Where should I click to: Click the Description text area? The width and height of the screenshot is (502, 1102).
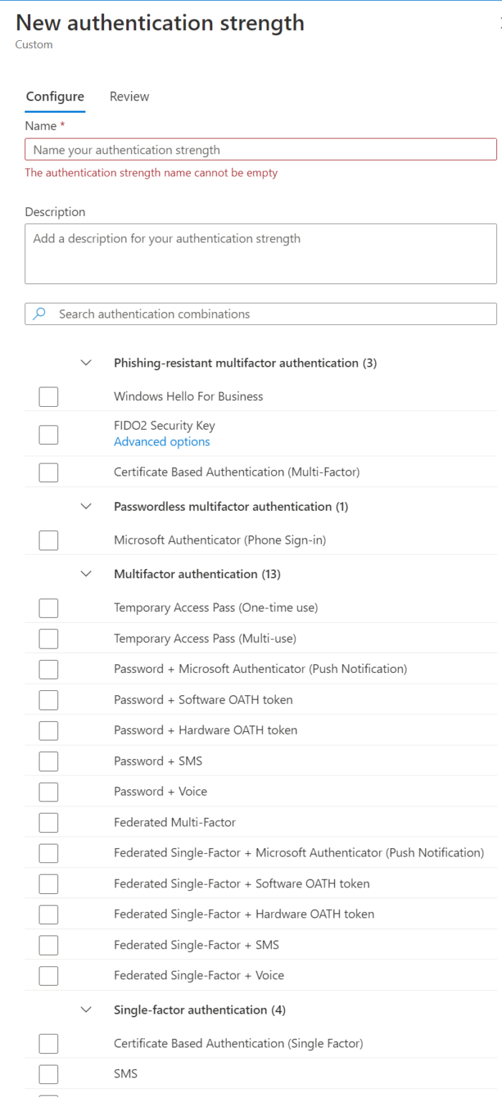tap(260, 253)
